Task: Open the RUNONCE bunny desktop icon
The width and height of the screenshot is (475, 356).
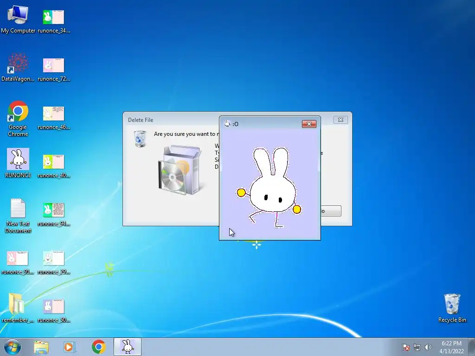Action: click(18, 163)
